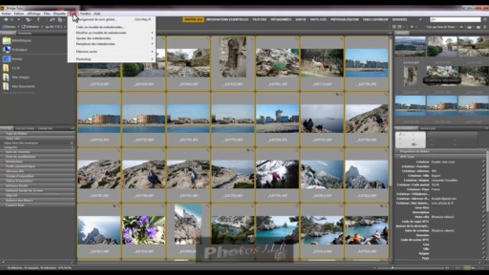
Task: Expand Remplacer des métadonnées submenu
Action: [x=112, y=44]
